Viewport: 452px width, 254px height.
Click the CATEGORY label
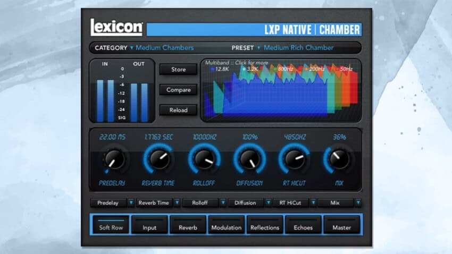coord(111,48)
